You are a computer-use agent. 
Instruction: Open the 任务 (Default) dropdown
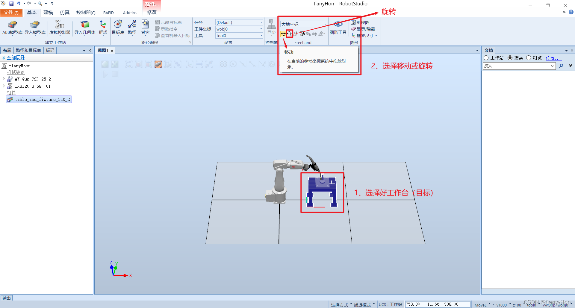(239, 22)
